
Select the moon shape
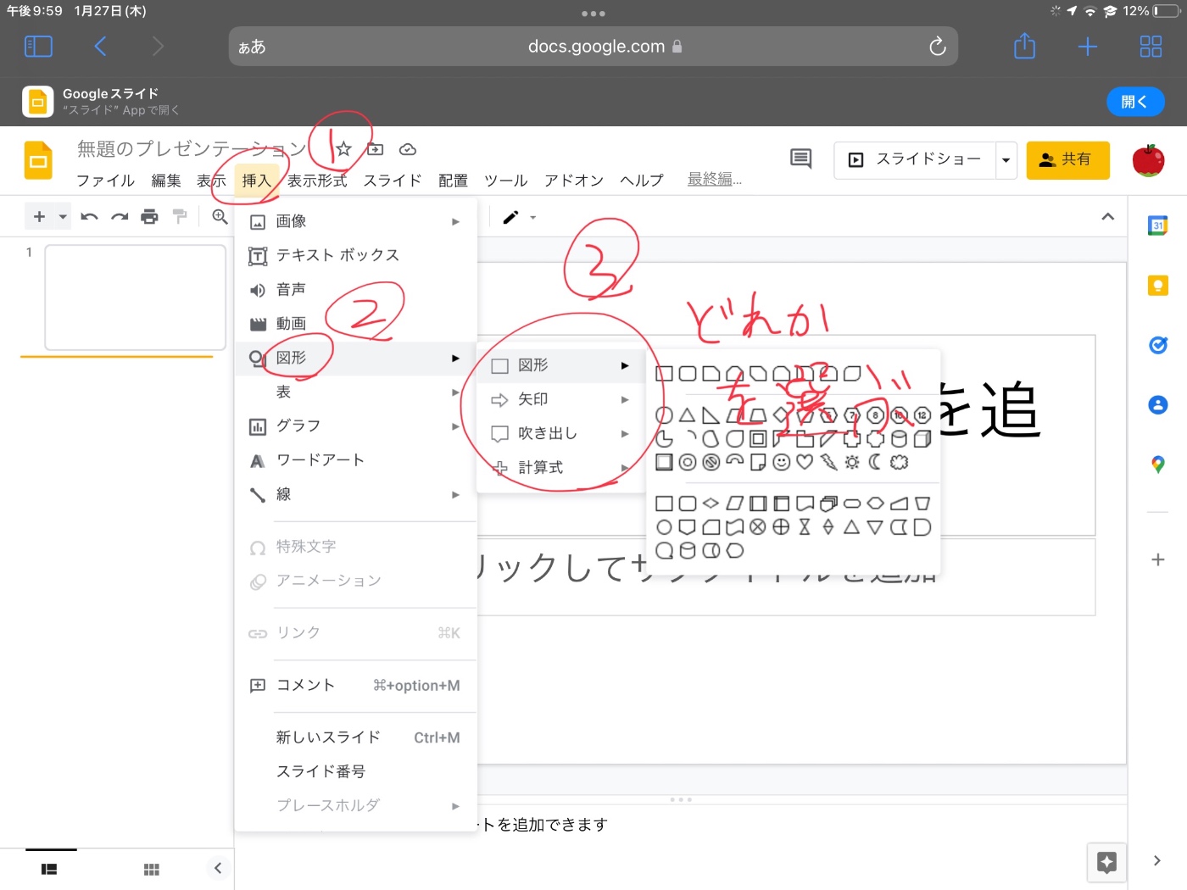pos(875,462)
